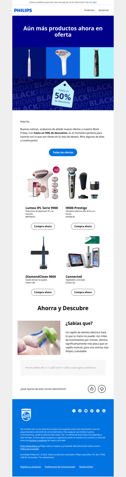Image resolution: width=126 pixels, height=477 pixels.
Task: Click the "Haz clic aquí" link at top
Action: point(91,2)
